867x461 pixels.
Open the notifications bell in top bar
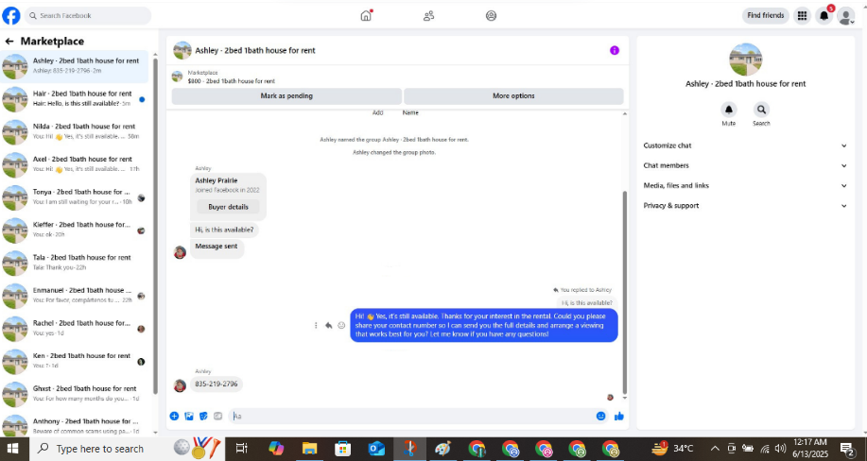[x=824, y=15]
